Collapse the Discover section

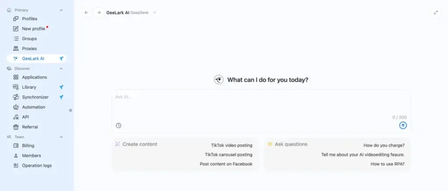61,68
